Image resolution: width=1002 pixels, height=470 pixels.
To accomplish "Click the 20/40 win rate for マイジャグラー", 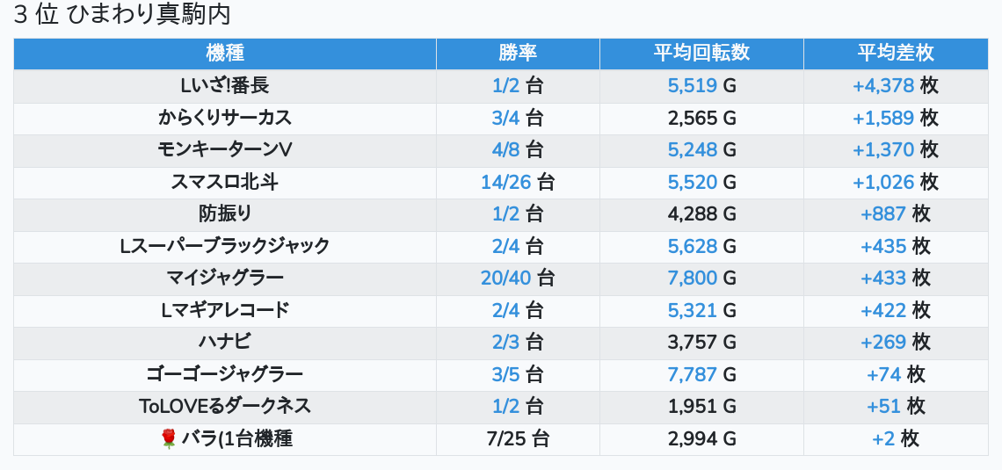I will click(506, 278).
